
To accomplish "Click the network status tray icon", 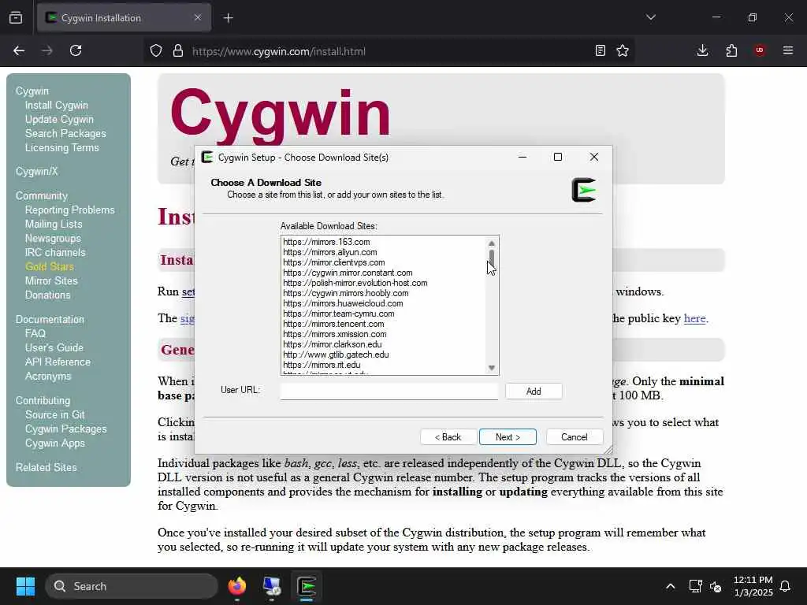I will (x=695, y=586).
